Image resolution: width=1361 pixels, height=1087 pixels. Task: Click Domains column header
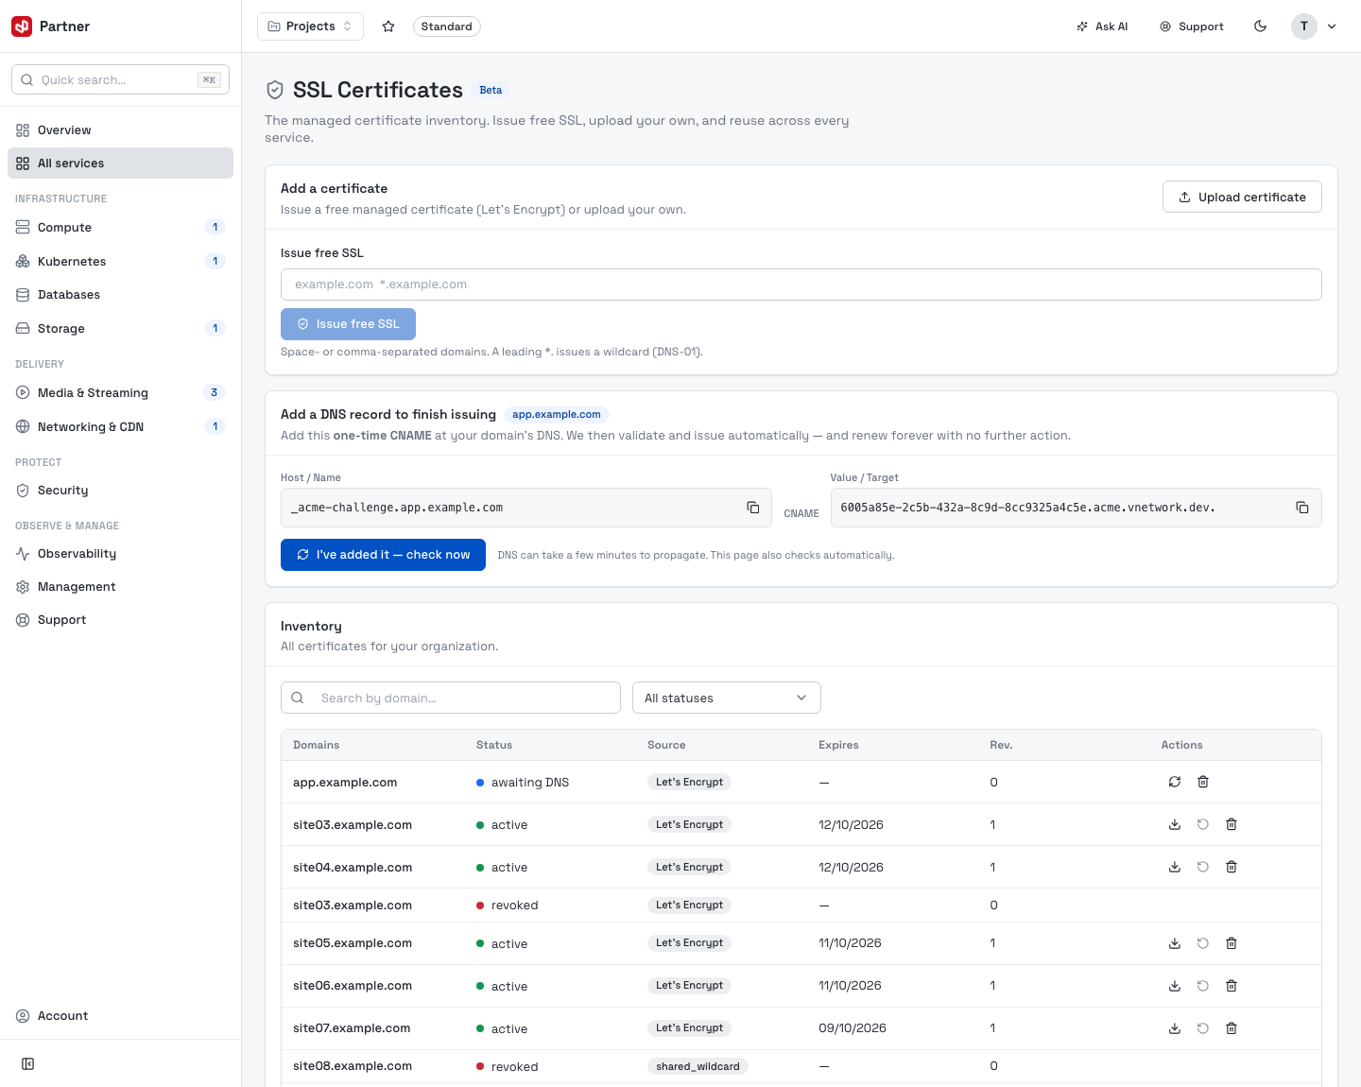pyautogui.click(x=316, y=745)
